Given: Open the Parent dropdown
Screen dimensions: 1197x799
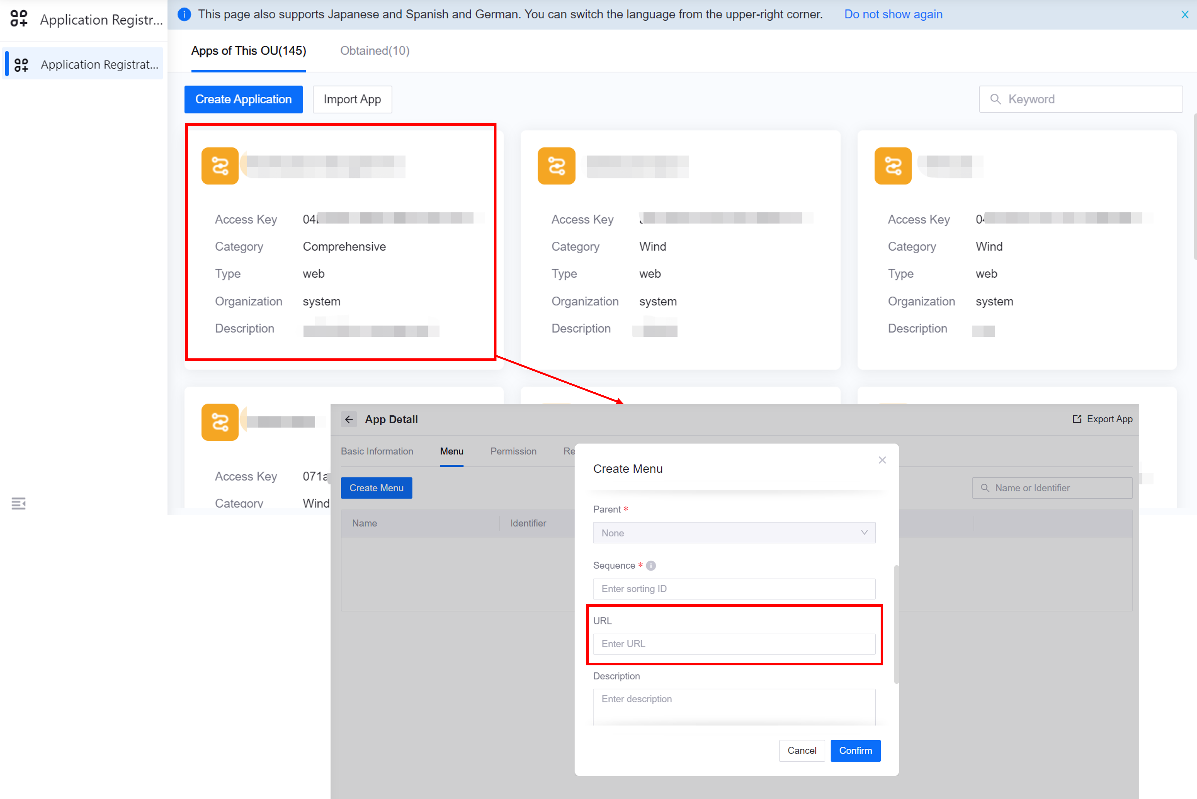Looking at the screenshot, I should pyautogui.click(x=733, y=533).
